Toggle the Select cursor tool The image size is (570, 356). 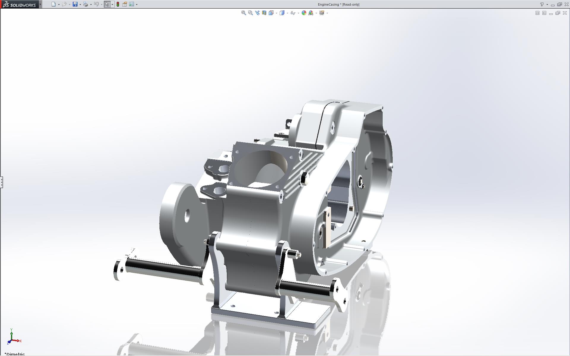pyautogui.click(x=107, y=4)
